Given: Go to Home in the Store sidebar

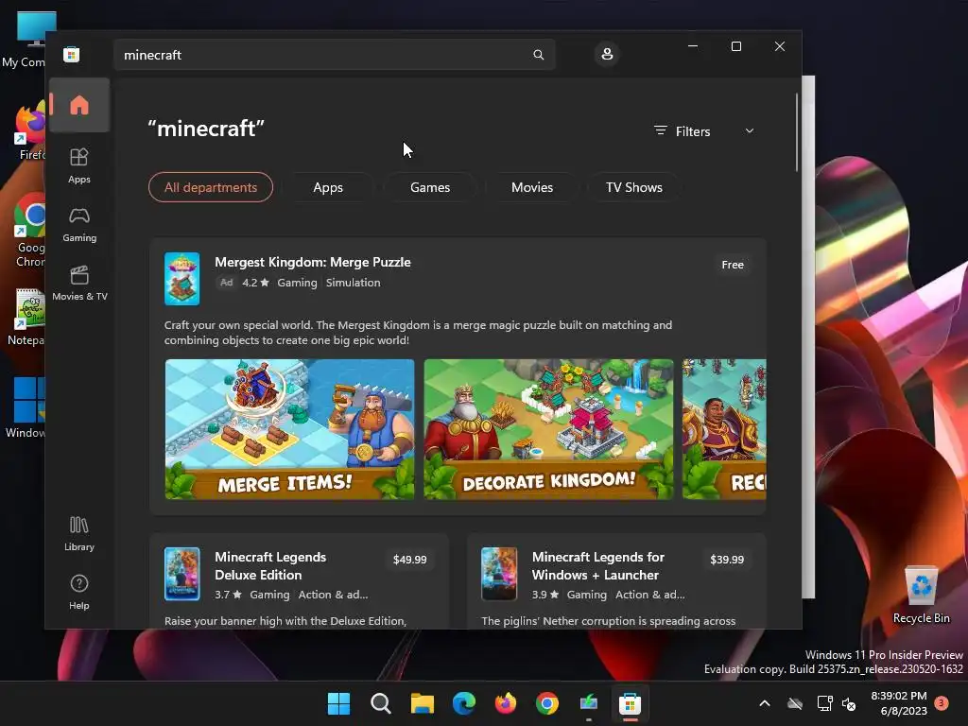Looking at the screenshot, I should point(79,105).
